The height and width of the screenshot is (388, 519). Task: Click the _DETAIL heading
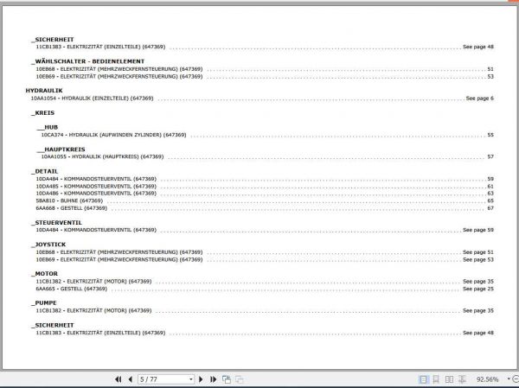point(45,171)
